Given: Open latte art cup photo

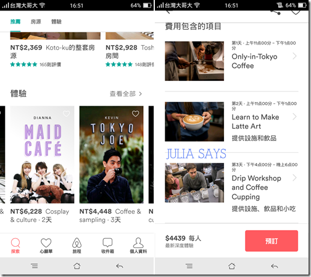Looking at the screenshot, I should [x=194, y=122].
